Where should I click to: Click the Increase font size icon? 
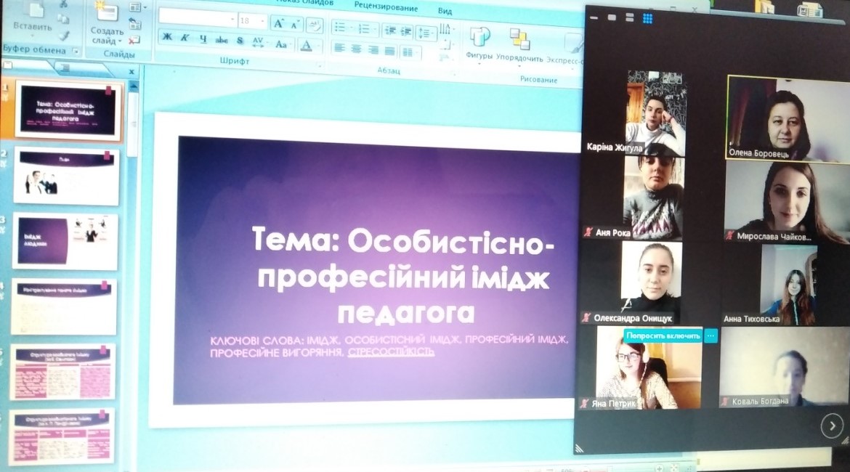pos(279,23)
